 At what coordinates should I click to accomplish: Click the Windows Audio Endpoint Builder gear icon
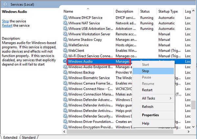pyautogui.click(x=65, y=67)
